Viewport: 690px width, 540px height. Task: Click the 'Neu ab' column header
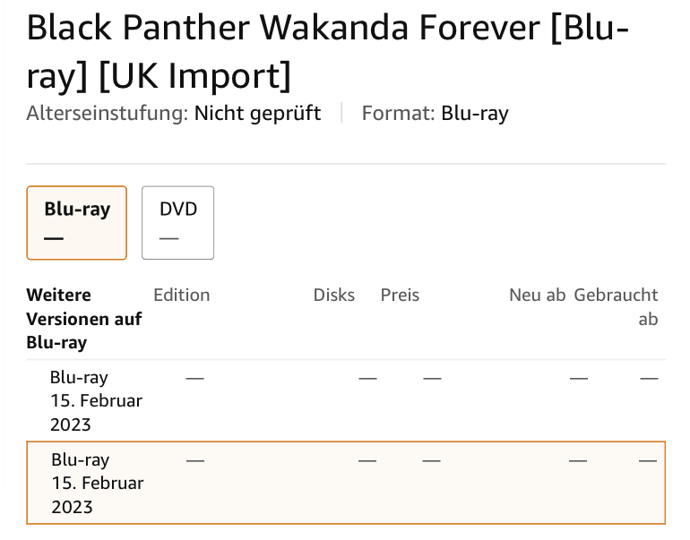click(537, 295)
